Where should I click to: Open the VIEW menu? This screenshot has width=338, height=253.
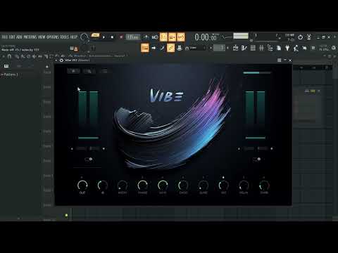(x=42, y=37)
